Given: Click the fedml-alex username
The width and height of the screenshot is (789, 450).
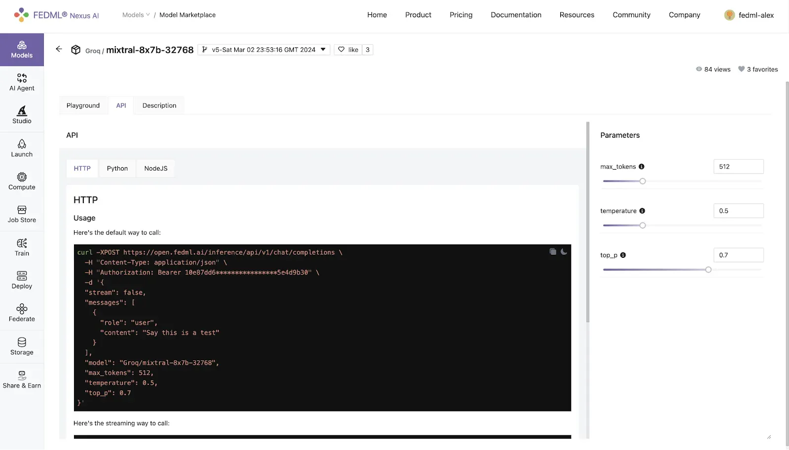Looking at the screenshot, I should coord(756,15).
